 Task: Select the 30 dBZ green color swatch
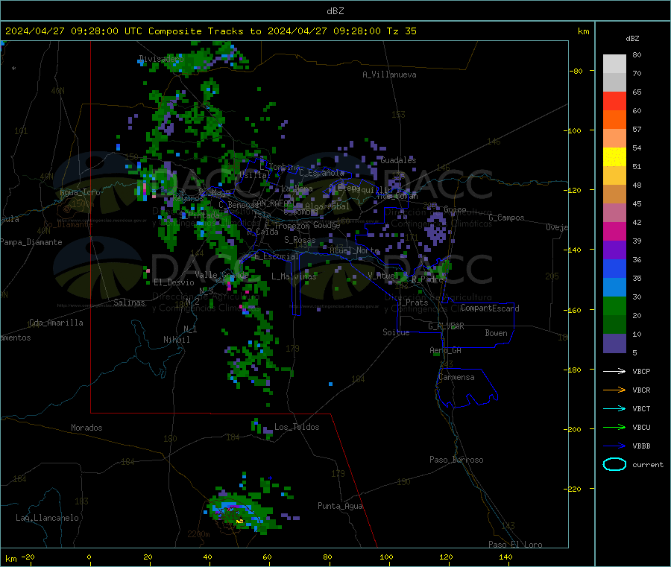(x=614, y=305)
